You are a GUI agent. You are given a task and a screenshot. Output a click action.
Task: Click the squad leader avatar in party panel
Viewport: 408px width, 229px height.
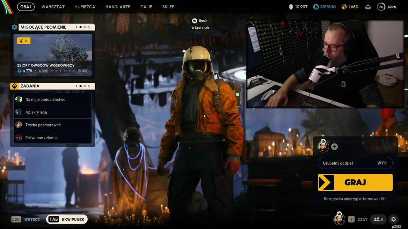point(323,146)
